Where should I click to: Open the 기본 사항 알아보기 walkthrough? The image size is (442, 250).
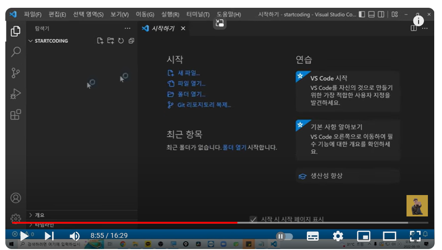pos(348,140)
